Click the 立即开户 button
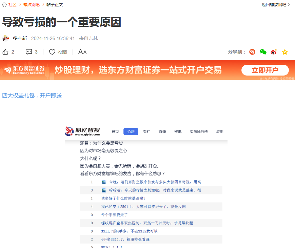295x248 pixels. tap(265, 70)
